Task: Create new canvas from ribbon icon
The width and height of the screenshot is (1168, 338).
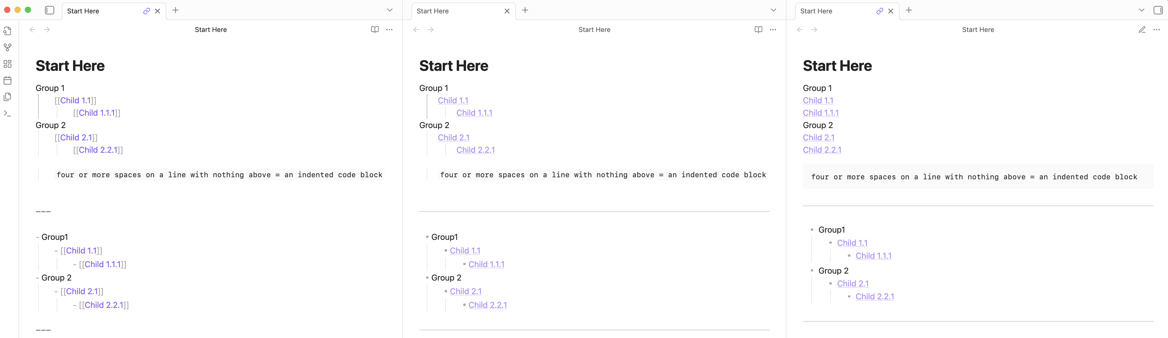Action: 7,64
